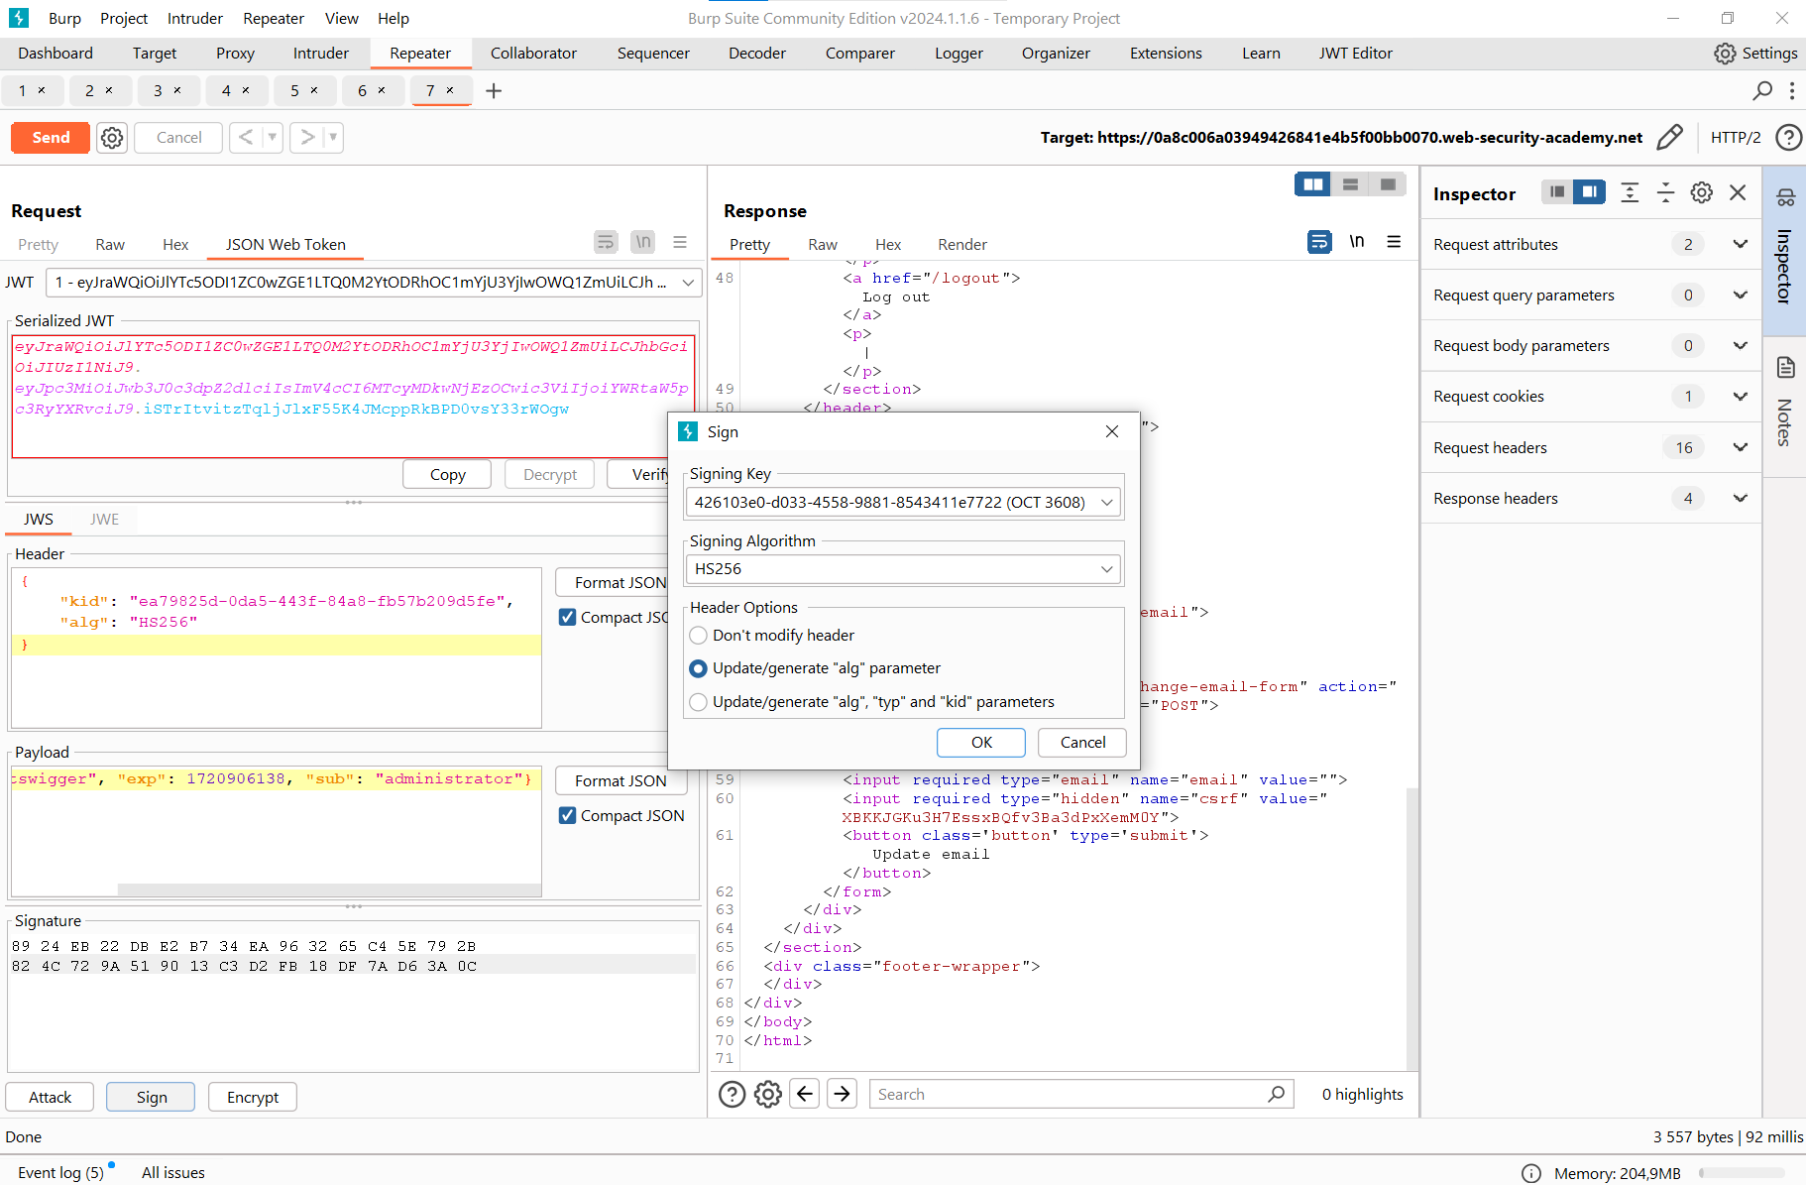Screen dimensions: 1806x1185
Task: Expand Request query parameters section
Action: click(1591, 296)
